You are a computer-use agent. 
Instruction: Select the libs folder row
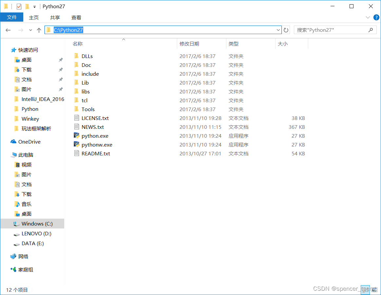tap(190, 91)
